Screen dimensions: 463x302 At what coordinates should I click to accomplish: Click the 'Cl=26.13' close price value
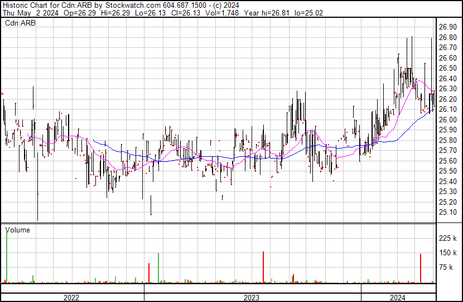point(186,13)
